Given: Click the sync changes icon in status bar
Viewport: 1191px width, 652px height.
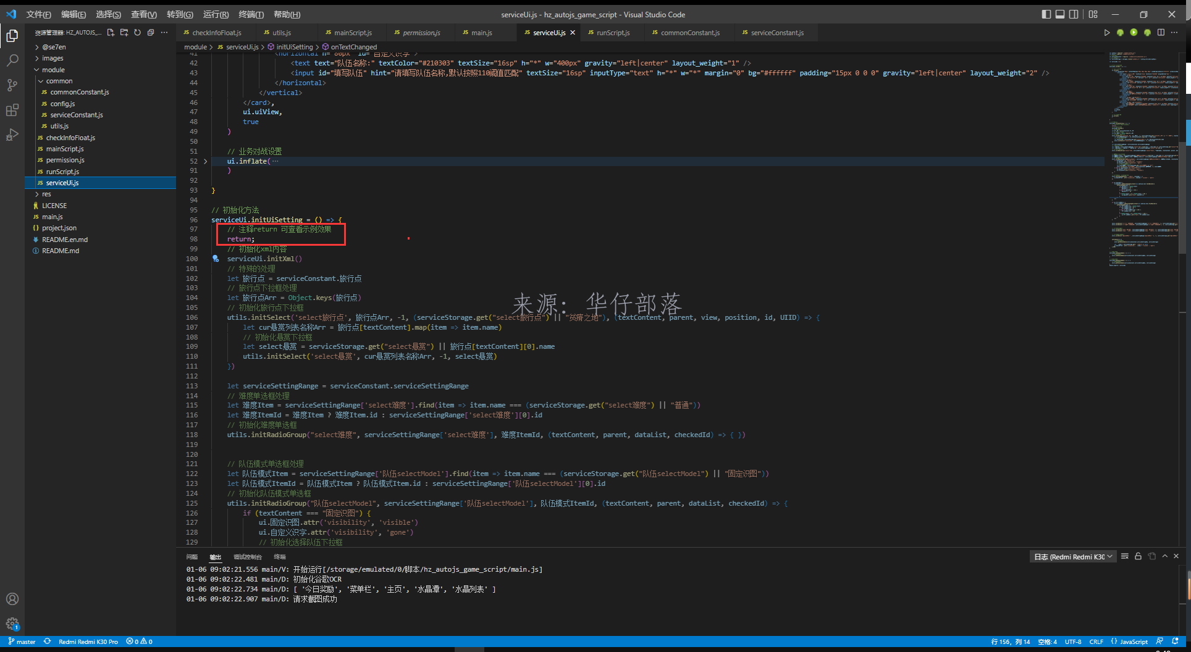Looking at the screenshot, I should click(47, 642).
